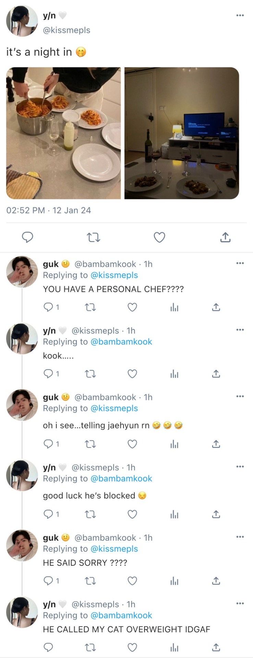Open @bambamkook mention link in the "kook....." reply
The width and height of the screenshot is (253, 658).
pos(121,342)
